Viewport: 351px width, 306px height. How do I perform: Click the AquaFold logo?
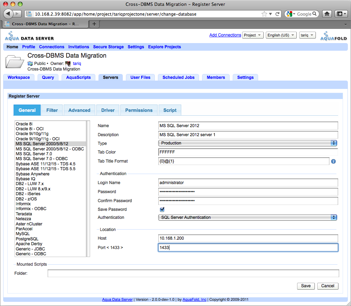click(333, 36)
